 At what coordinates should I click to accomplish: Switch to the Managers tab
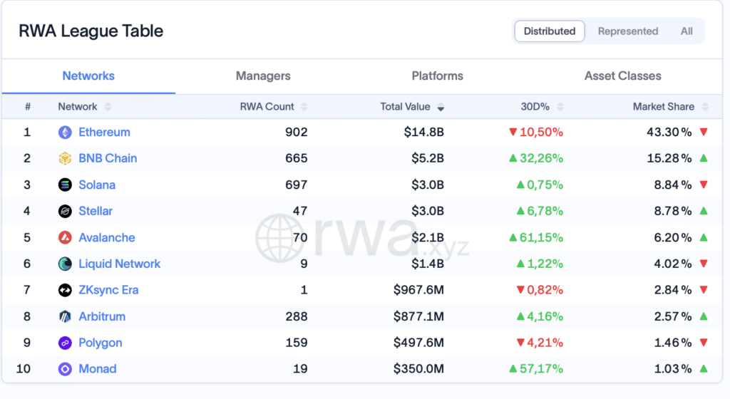tap(263, 76)
